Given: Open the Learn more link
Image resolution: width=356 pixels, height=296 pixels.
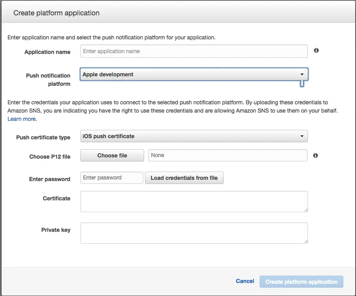Looking at the screenshot, I should (22, 119).
